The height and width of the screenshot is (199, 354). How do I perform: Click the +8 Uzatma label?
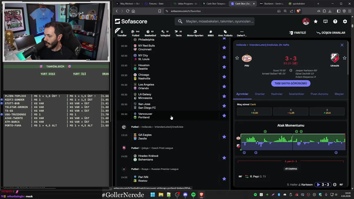coord(291,169)
